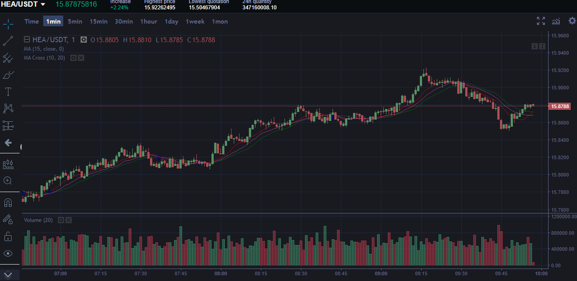Open HEA/USDT series settings gear

(84, 39)
